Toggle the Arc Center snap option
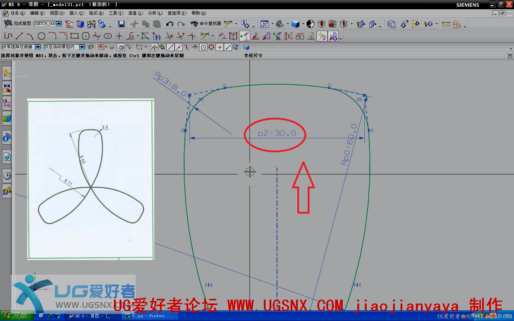Image resolution: width=514 pixels, height=321 pixels. click(x=203, y=47)
